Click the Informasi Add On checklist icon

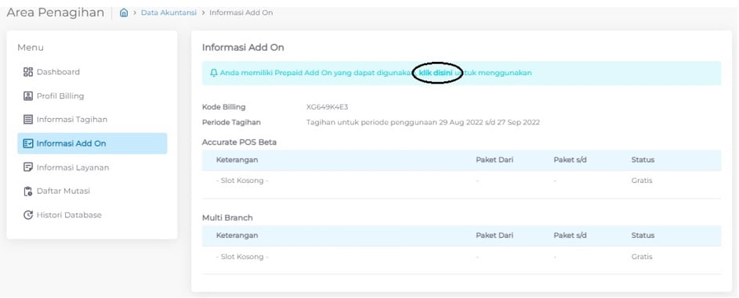coord(27,143)
